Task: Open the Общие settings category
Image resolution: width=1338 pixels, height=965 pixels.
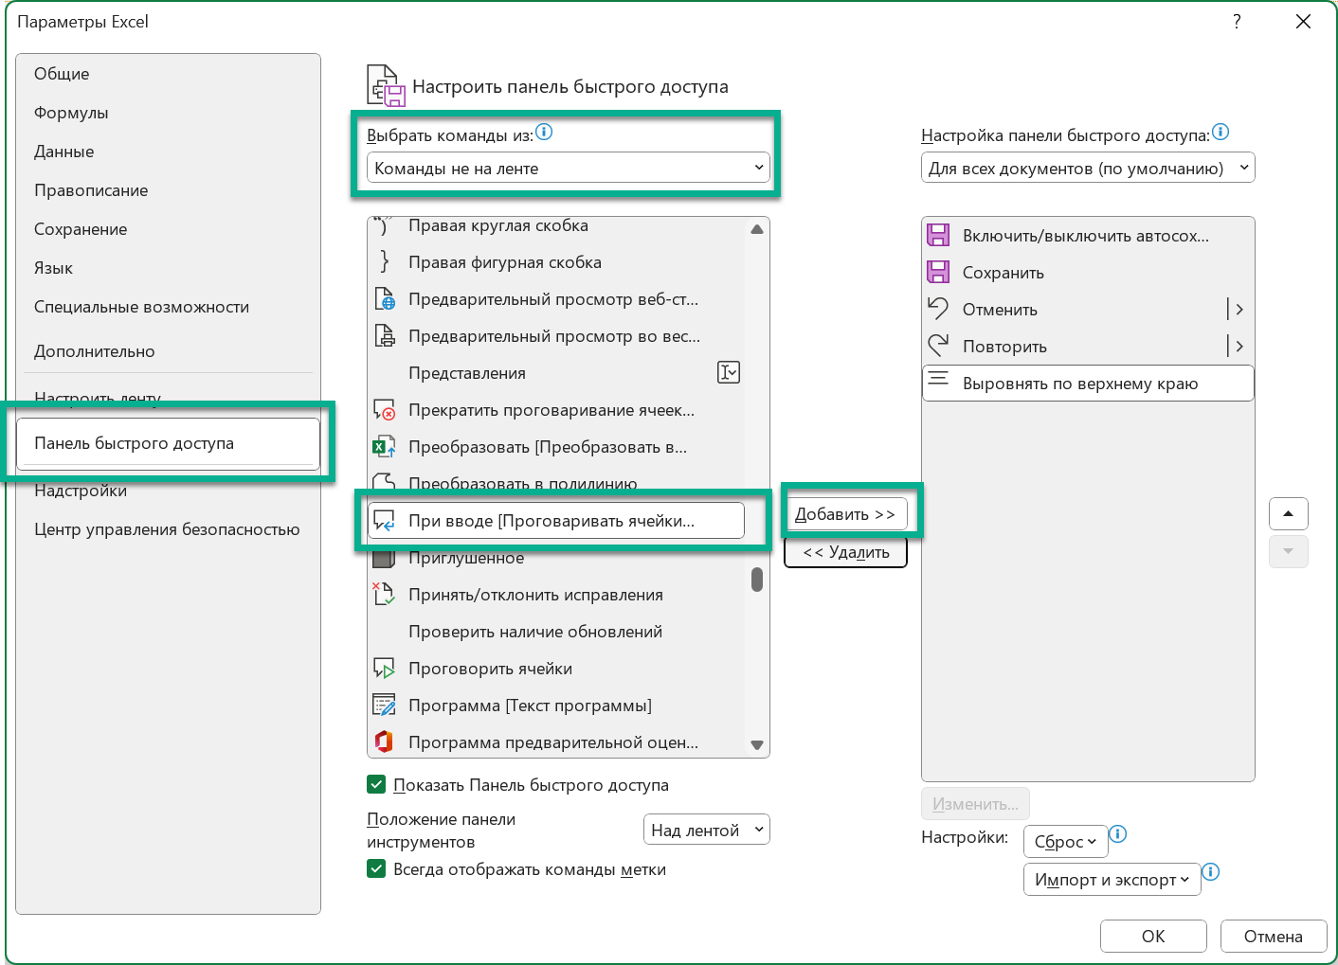Action: point(62,74)
